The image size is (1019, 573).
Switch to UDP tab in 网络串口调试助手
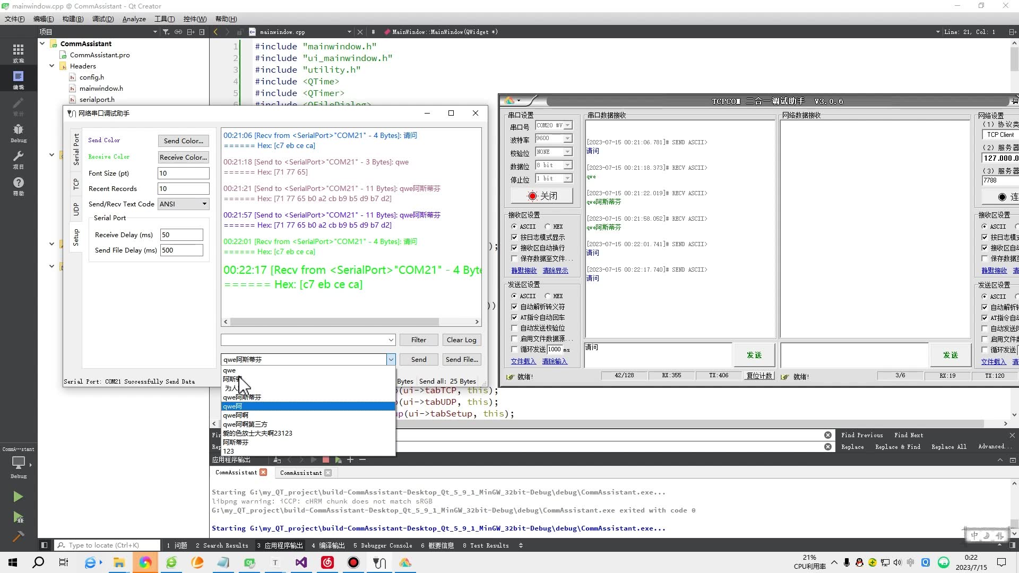[76, 209]
